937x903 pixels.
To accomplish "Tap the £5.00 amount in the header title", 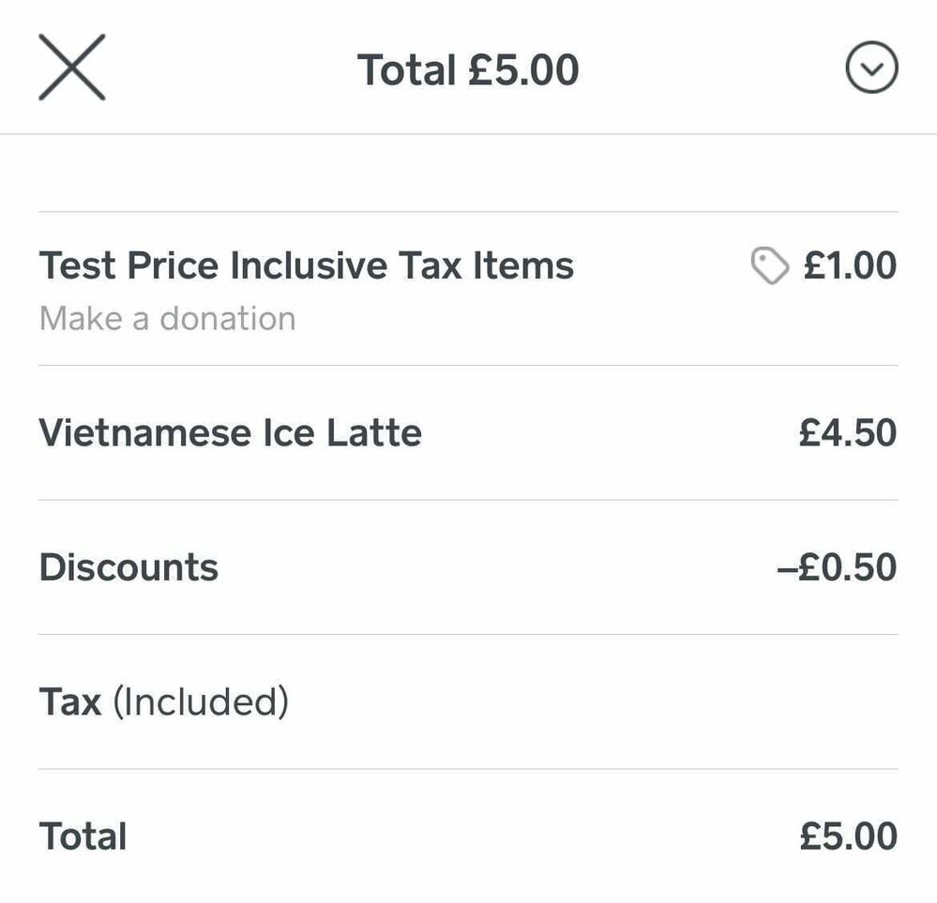I will [523, 70].
